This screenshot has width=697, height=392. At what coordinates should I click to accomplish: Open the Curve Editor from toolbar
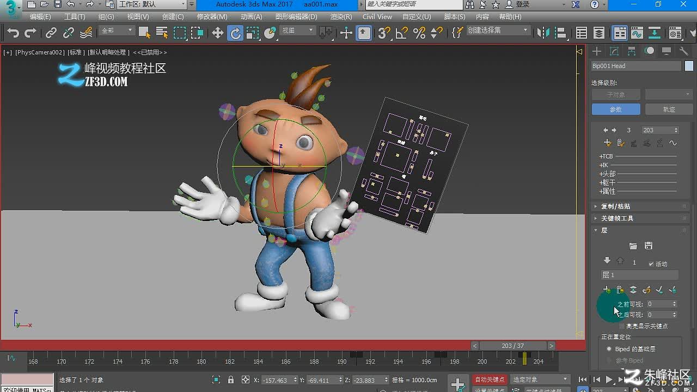pos(637,33)
